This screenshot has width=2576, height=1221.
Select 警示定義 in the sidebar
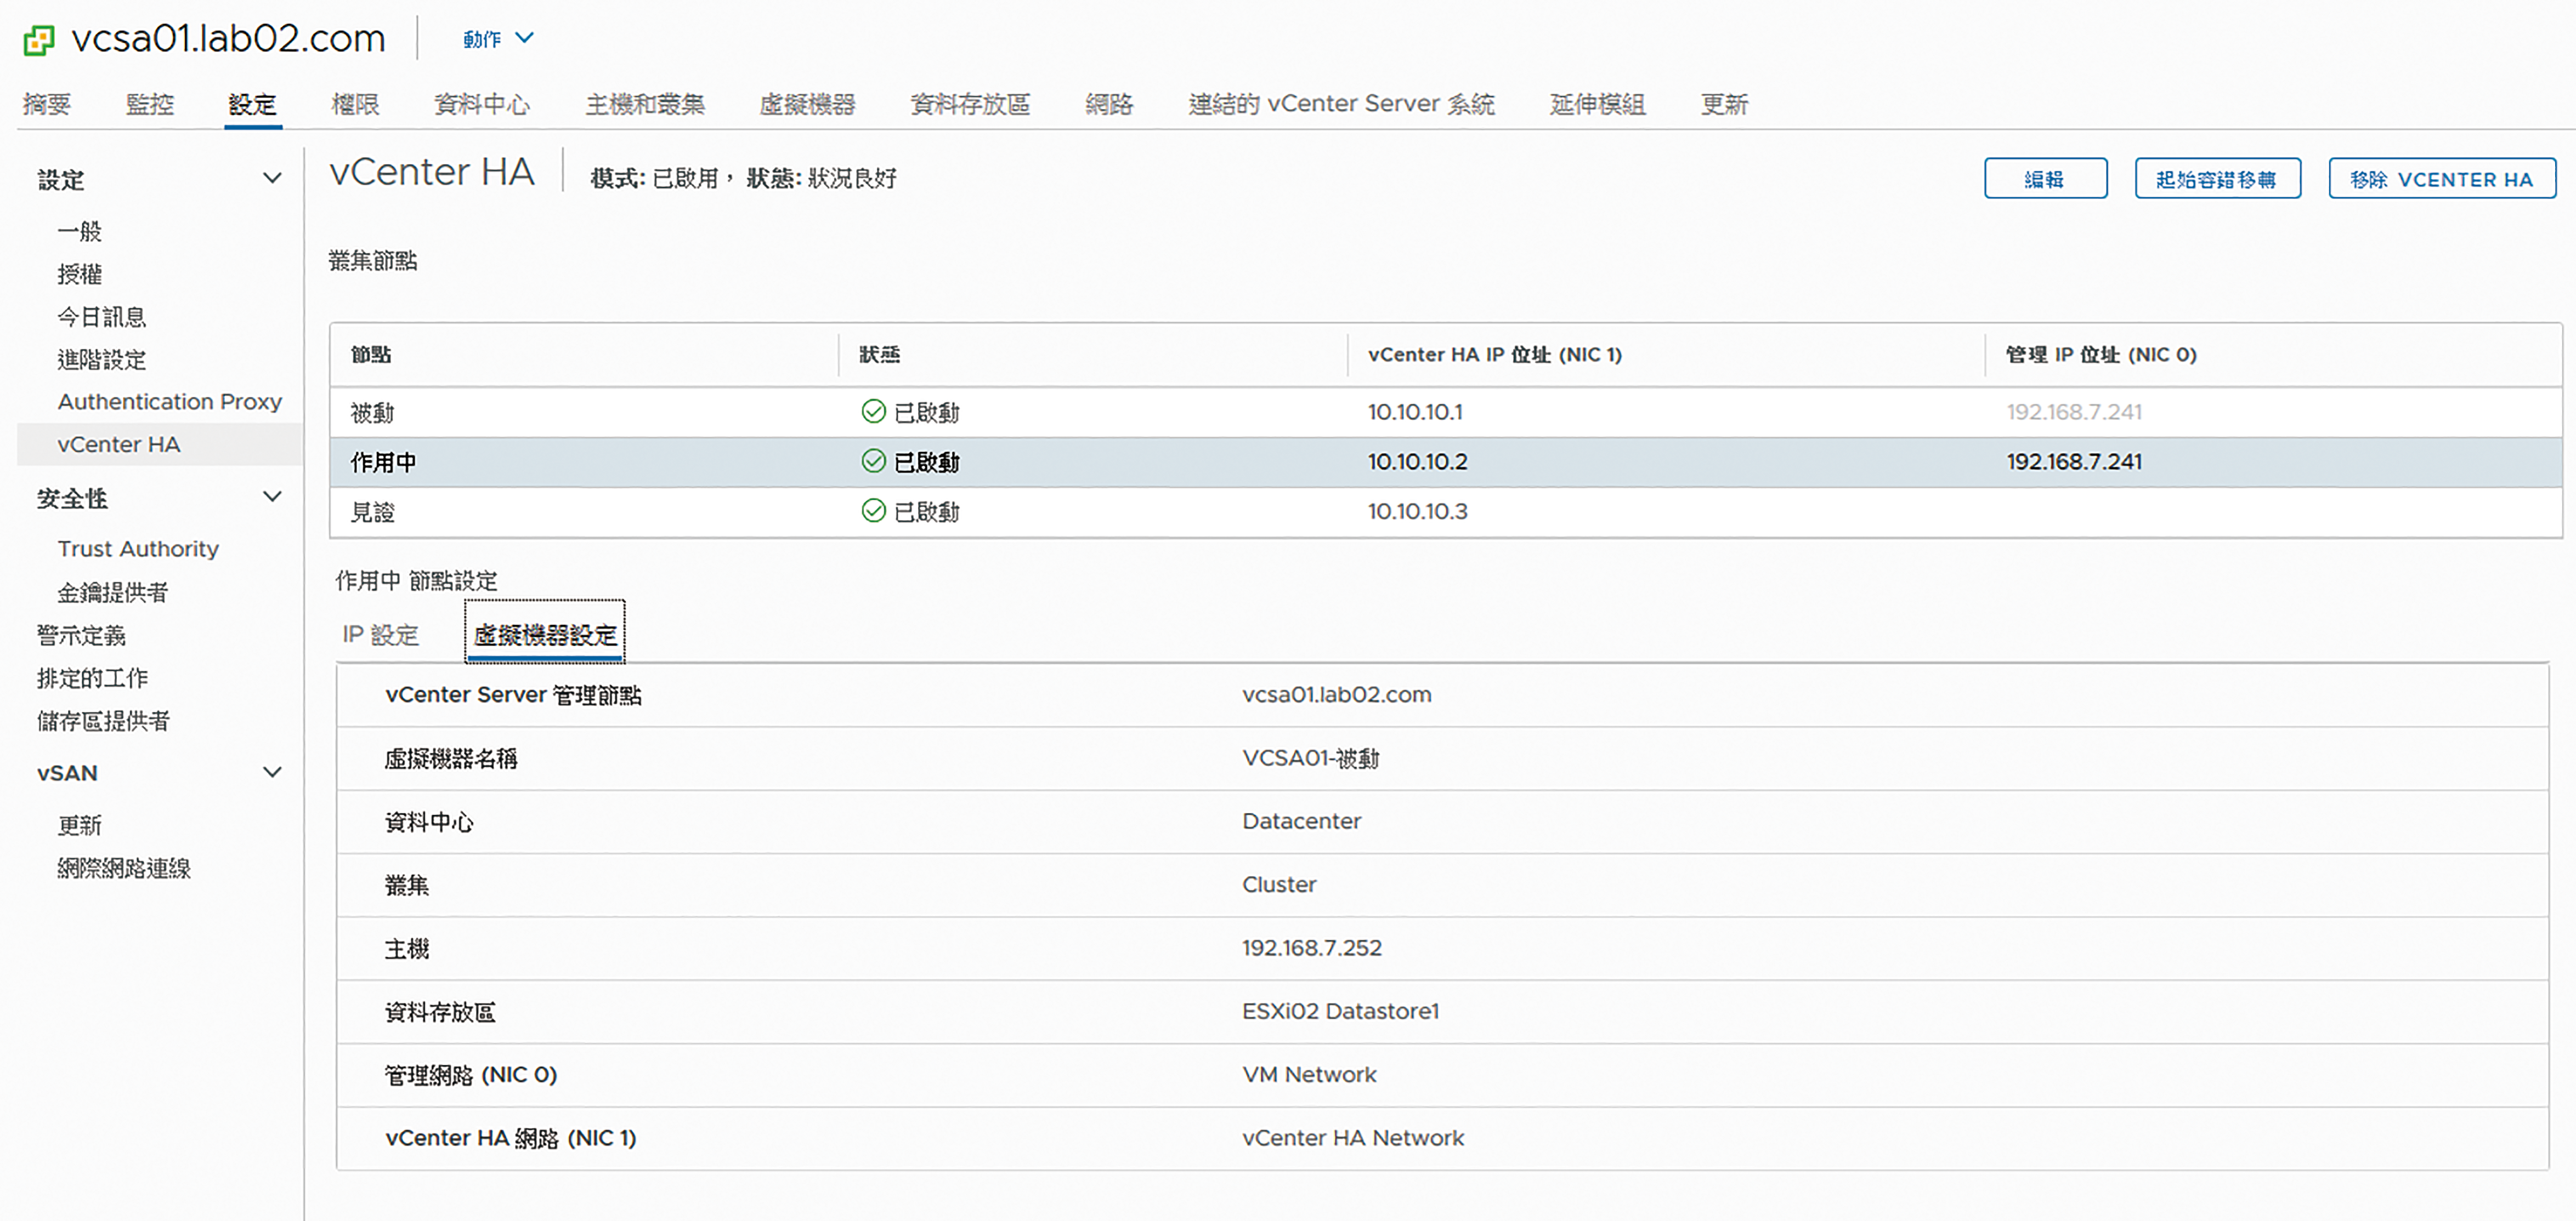pos(81,636)
